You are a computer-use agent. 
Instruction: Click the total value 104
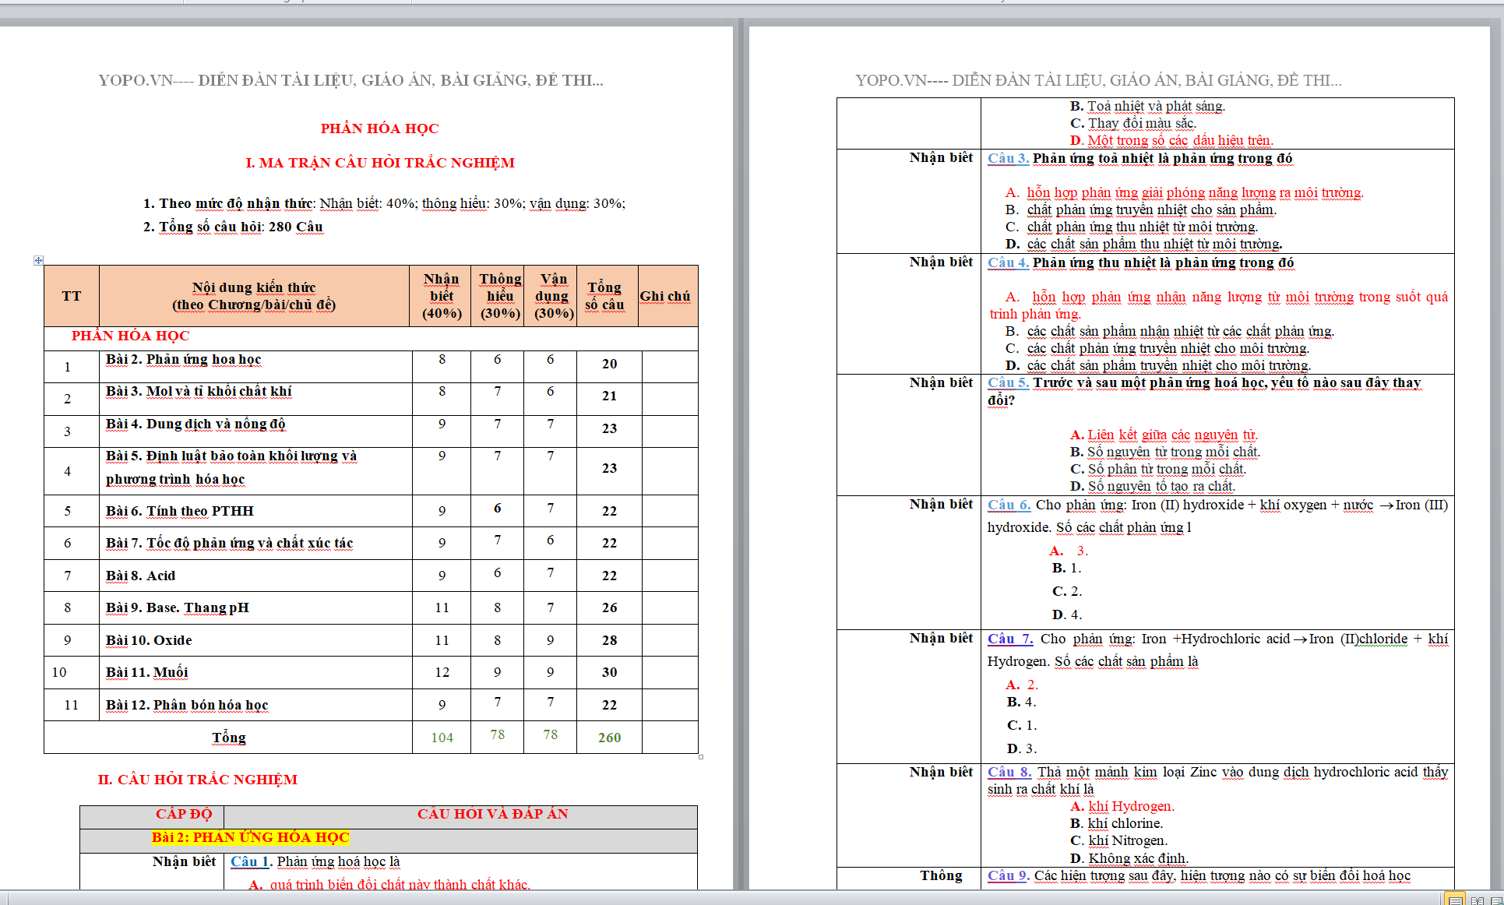(x=442, y=738)
